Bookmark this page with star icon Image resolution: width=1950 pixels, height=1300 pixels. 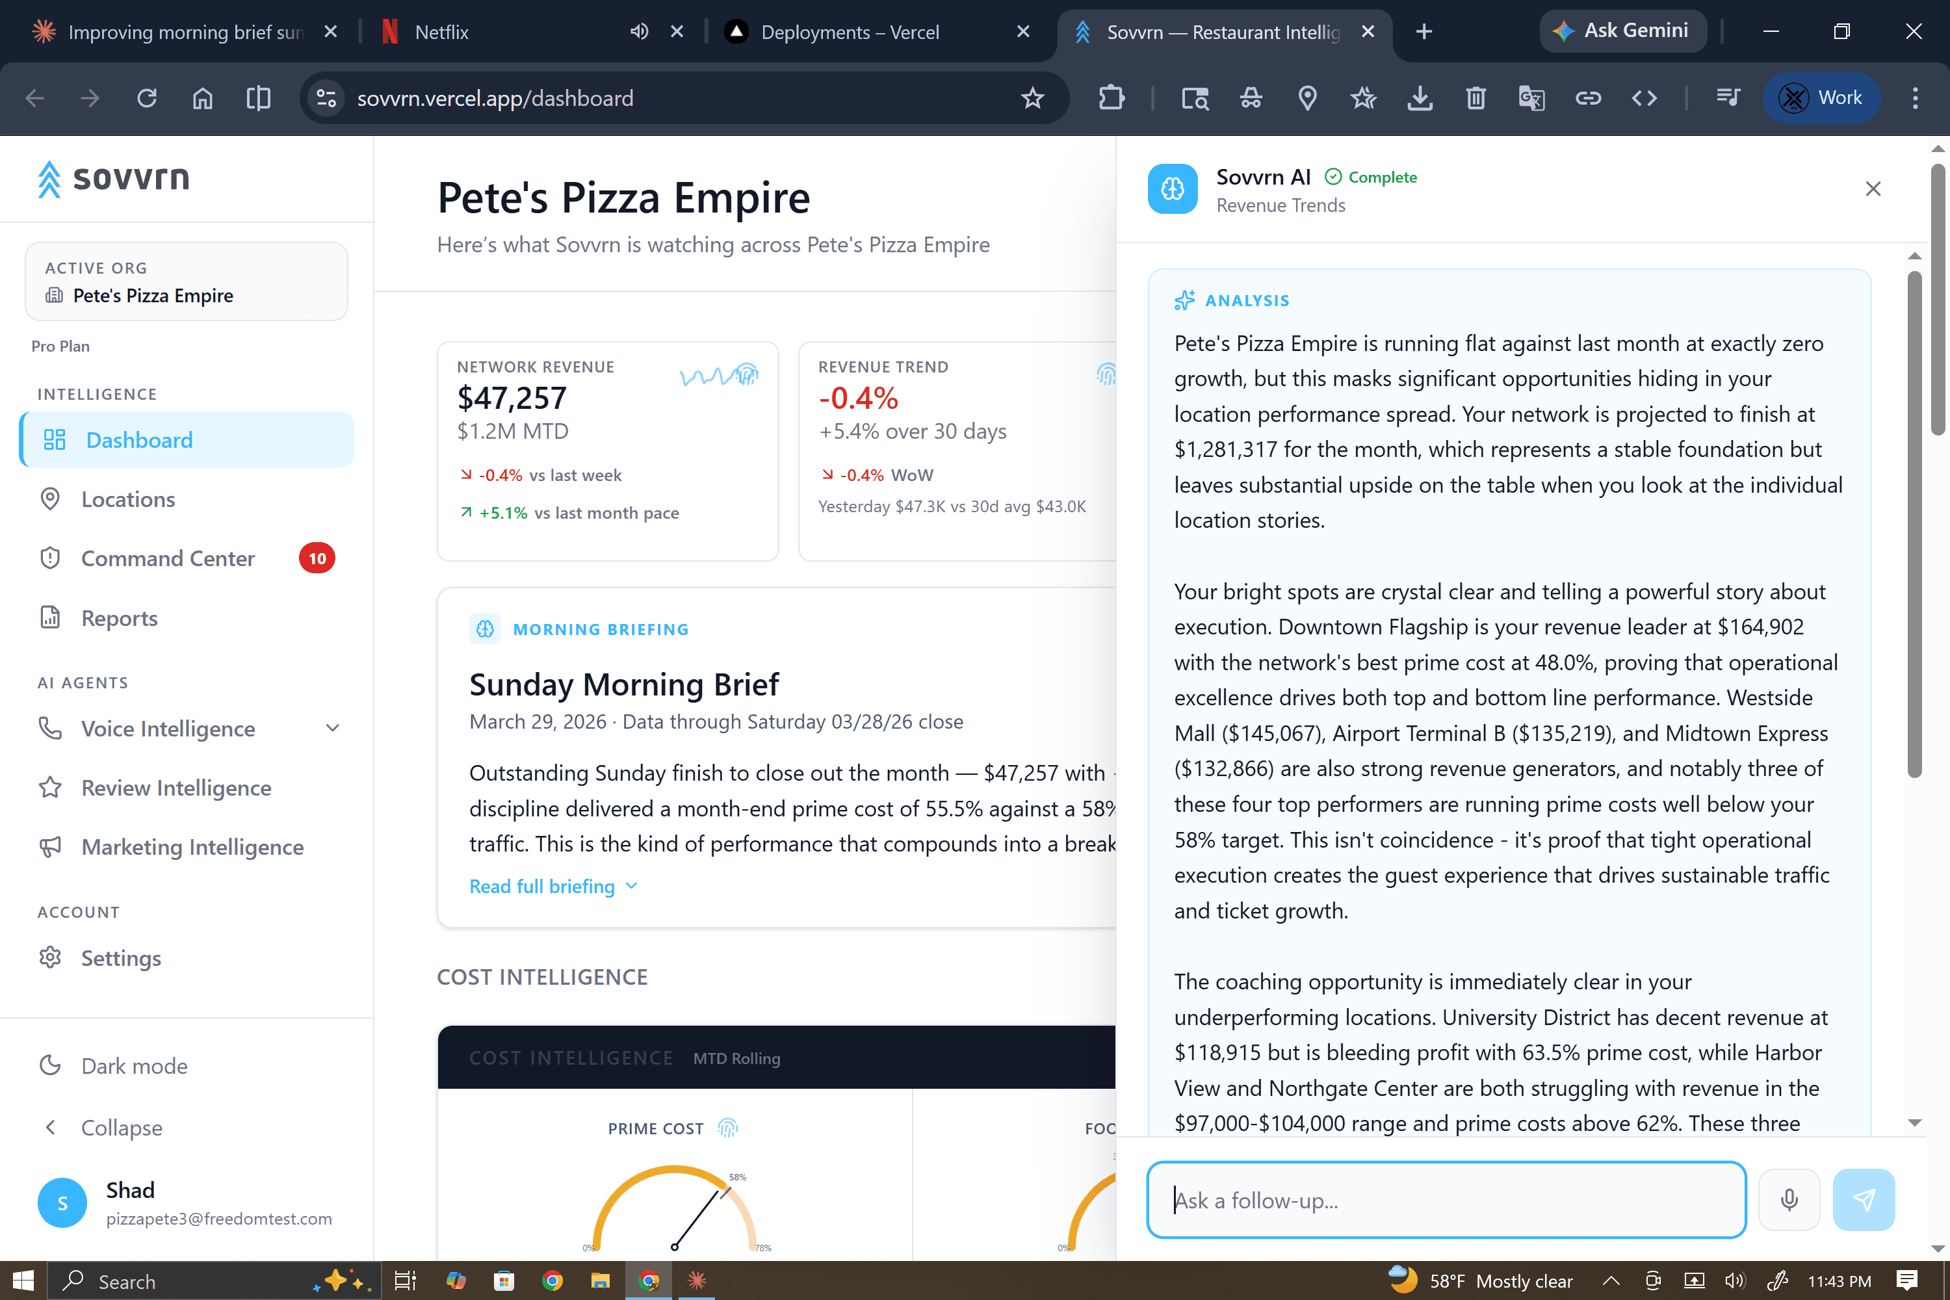pos(1032,99)
